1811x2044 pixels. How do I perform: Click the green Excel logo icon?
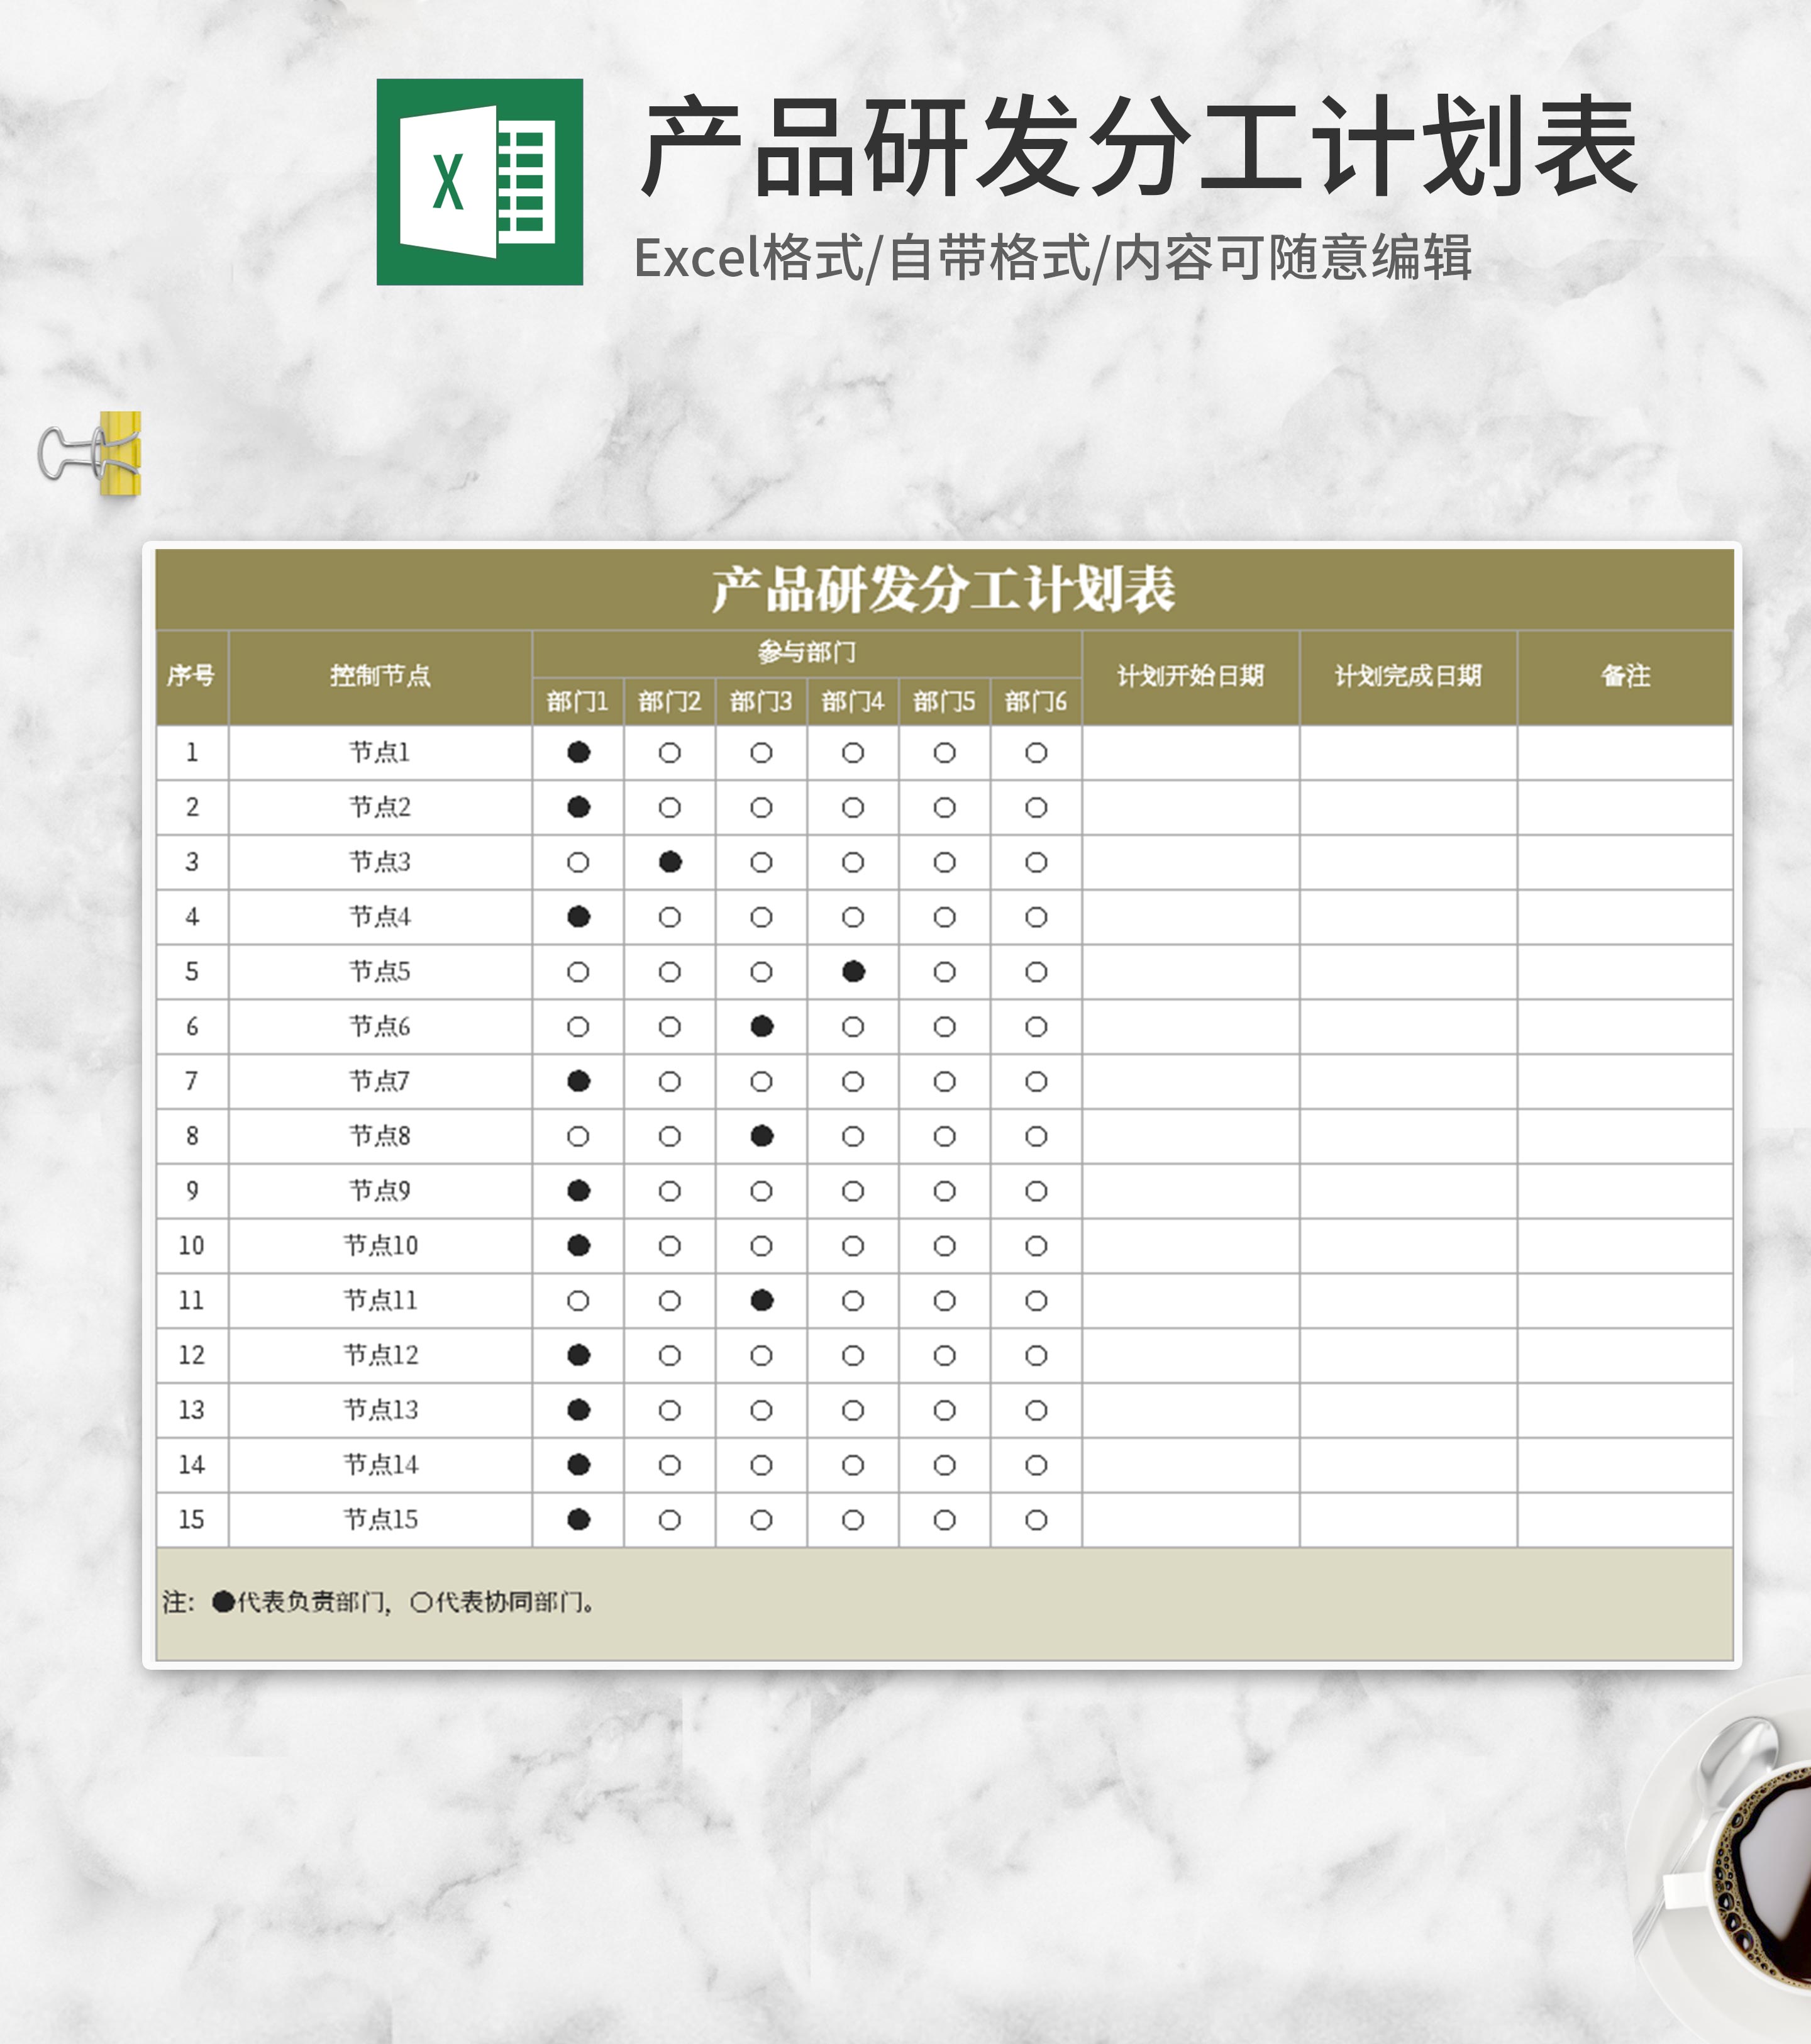[479, 182]
